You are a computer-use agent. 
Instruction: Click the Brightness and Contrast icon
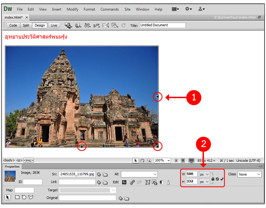[161, 182]
